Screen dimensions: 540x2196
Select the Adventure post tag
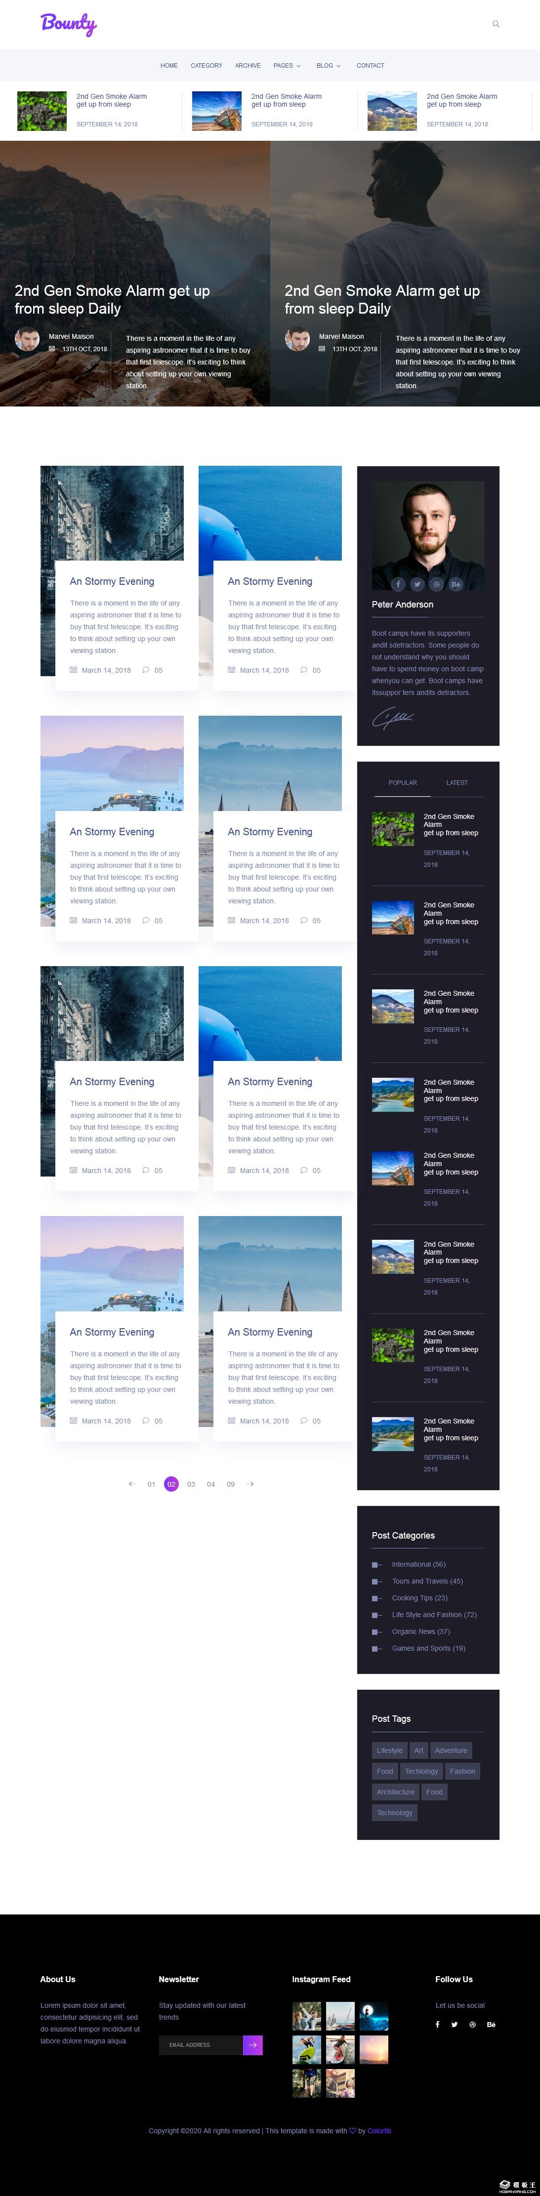(x=451, y=1751)
